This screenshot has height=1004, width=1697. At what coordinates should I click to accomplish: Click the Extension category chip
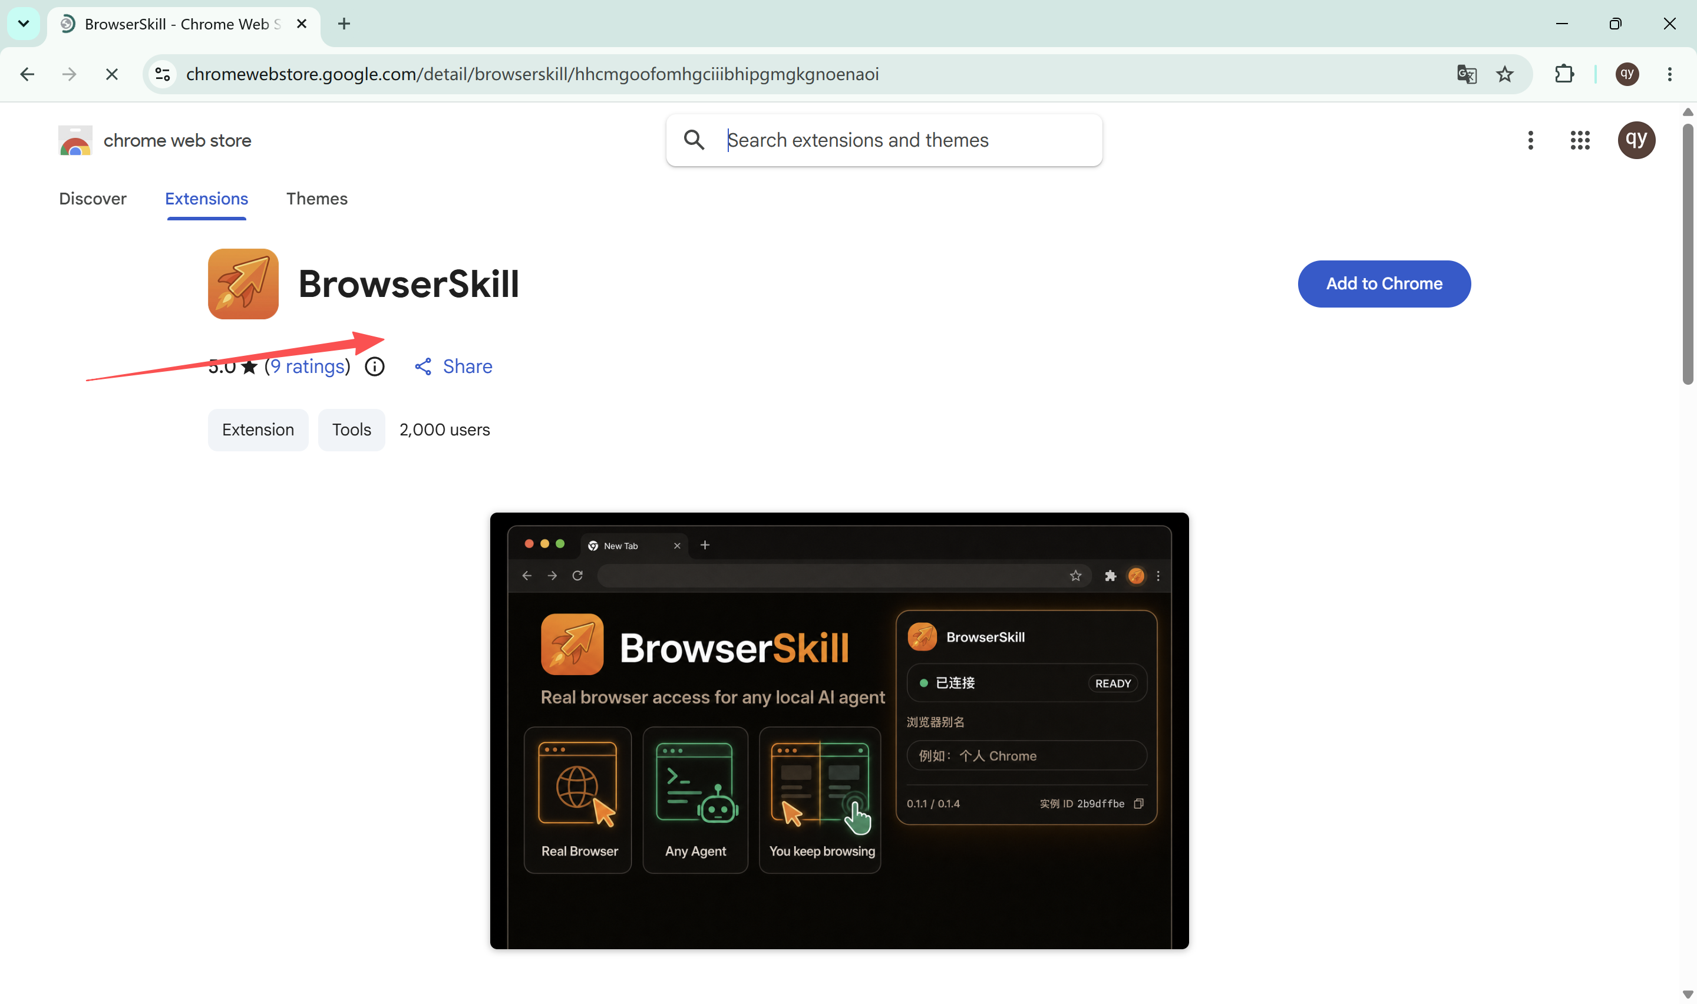tap(257, 430)
